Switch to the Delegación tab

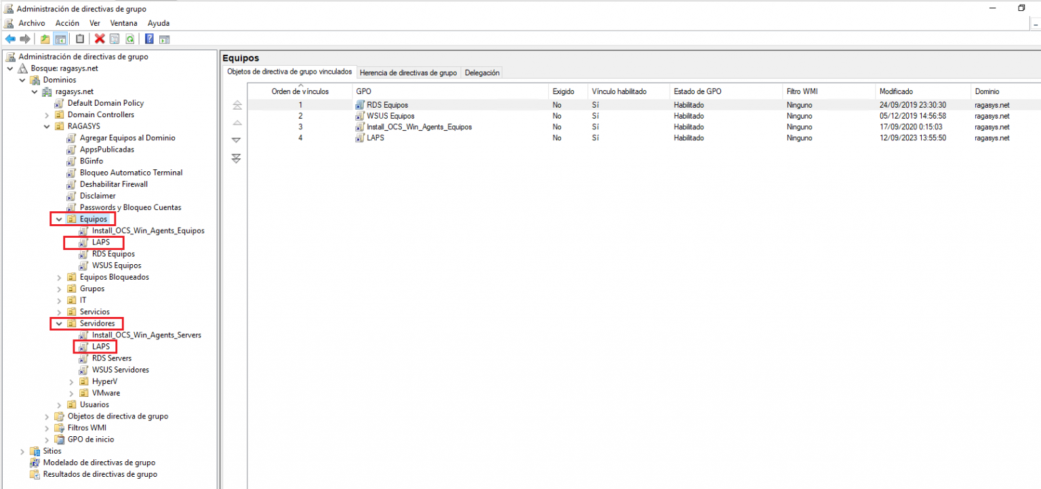481,72
